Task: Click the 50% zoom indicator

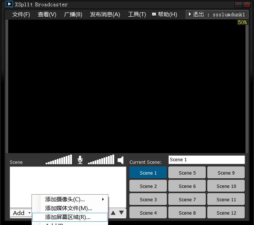Action: pos(242,22)
